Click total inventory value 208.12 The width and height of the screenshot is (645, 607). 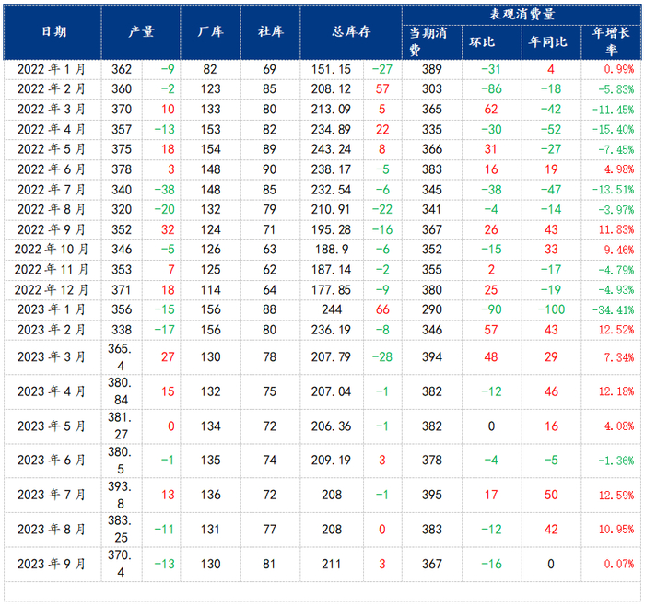331,88
